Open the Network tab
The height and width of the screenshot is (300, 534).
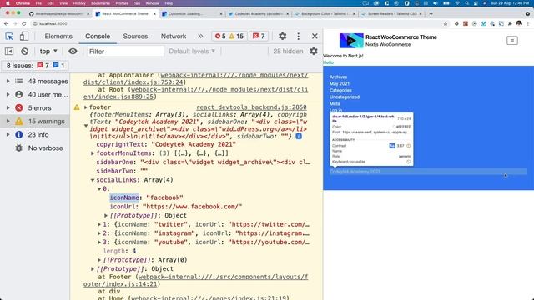tap(174, 36)
